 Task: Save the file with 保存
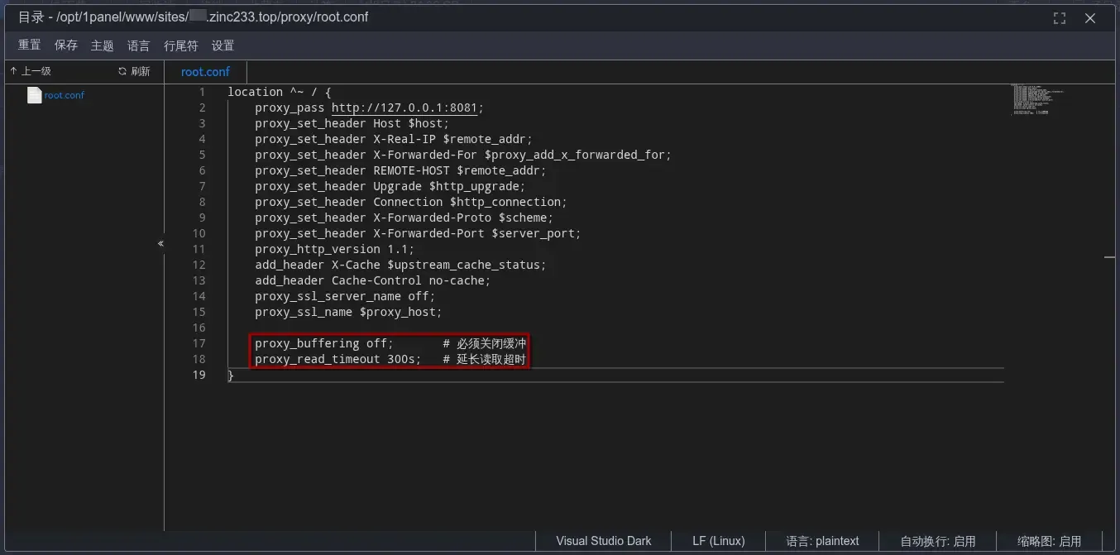66,45
